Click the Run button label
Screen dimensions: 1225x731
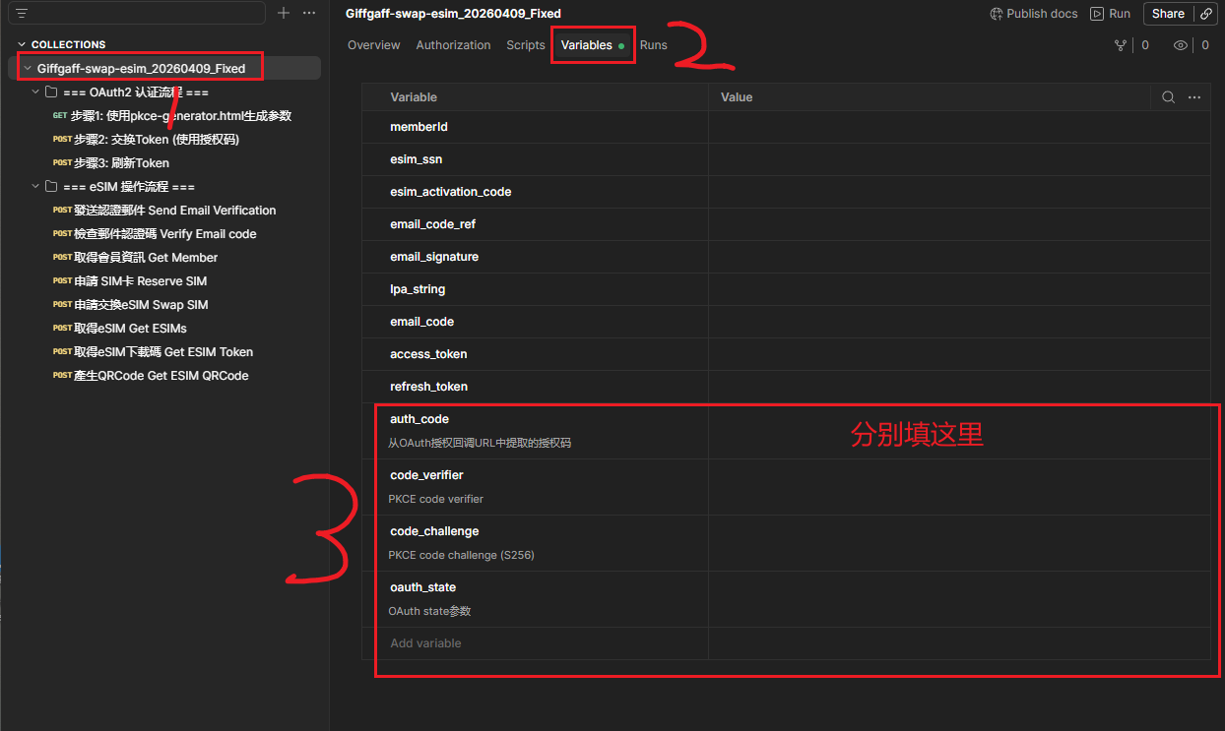click(x=1120, y=14)
